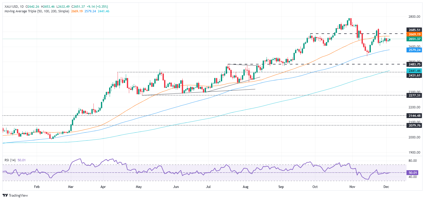Click the Oct label on time axis
This screenshot has height=200, width=425.
pyautogui.click(x=315, y=187)
